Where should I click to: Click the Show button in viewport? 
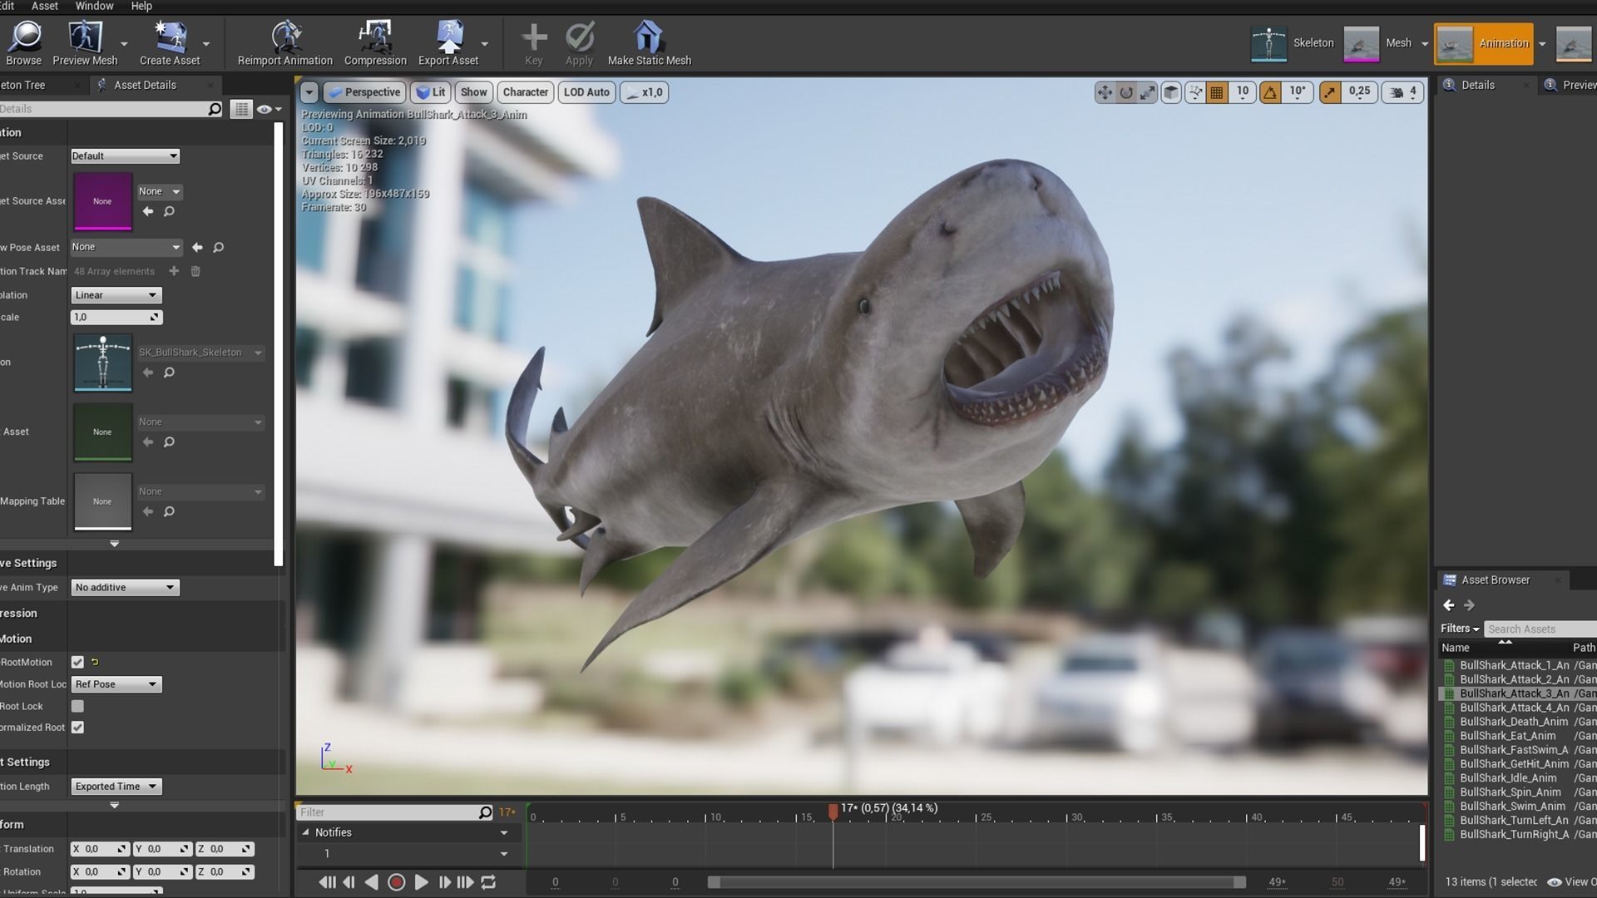click(473, 92)
